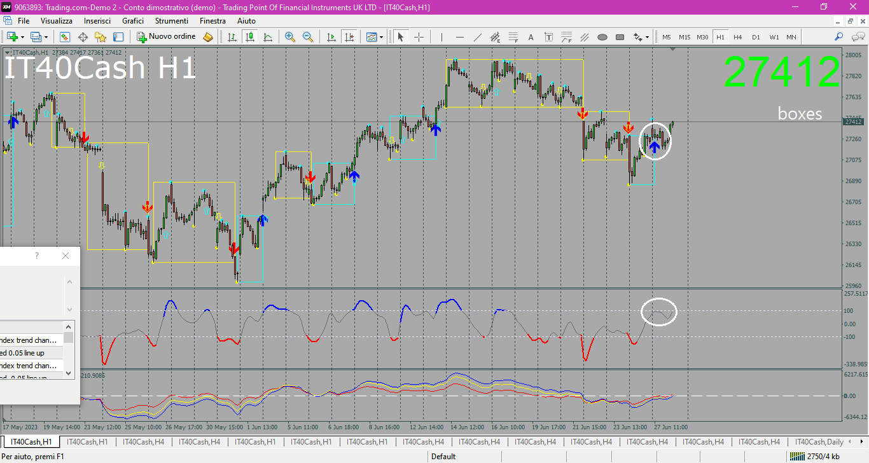Viewport: 869px width, 463px height.
Task: Switch chart to candlesticks
Action: pos(251,37)
